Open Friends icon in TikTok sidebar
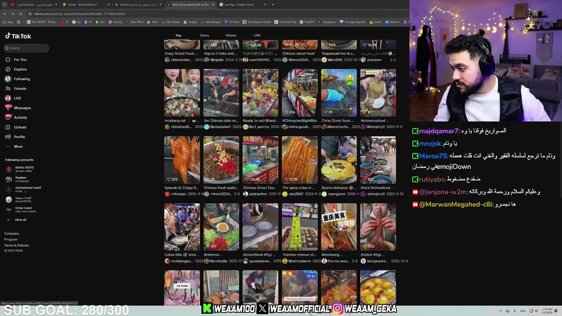 point(7,89)
